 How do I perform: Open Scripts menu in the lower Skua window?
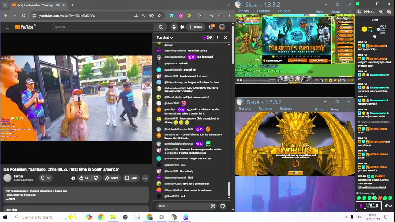[245, 109]
